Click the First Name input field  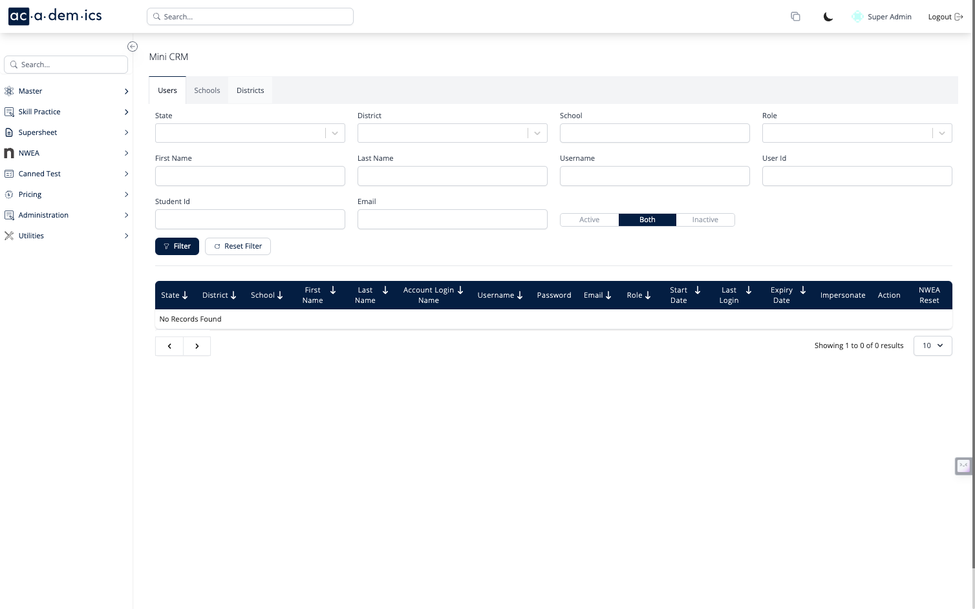pos(250,176)
